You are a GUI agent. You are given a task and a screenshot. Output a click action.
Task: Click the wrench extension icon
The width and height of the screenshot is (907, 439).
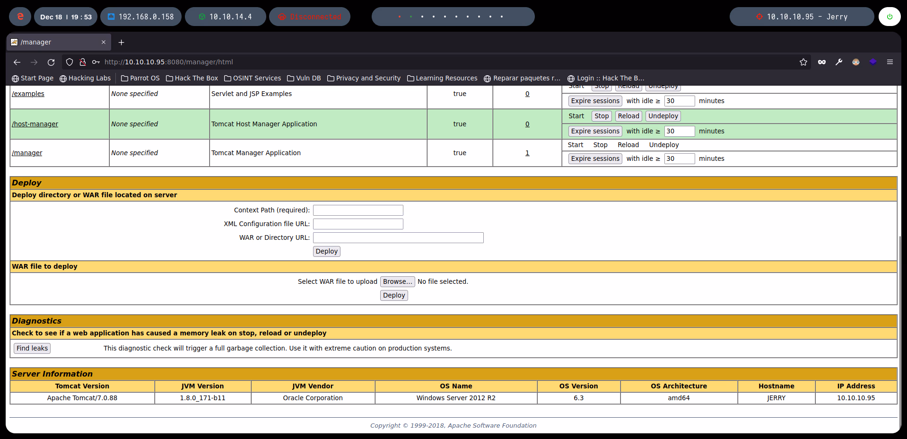coord(838,62)
